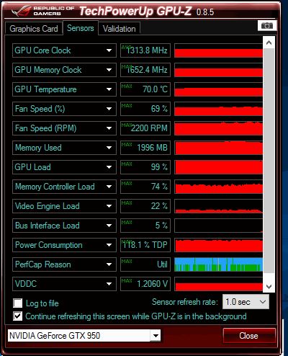Viewport: 288px width, 356px height.
Task: Click the 2200 RPM reading
Action: (x=145, y=128)
